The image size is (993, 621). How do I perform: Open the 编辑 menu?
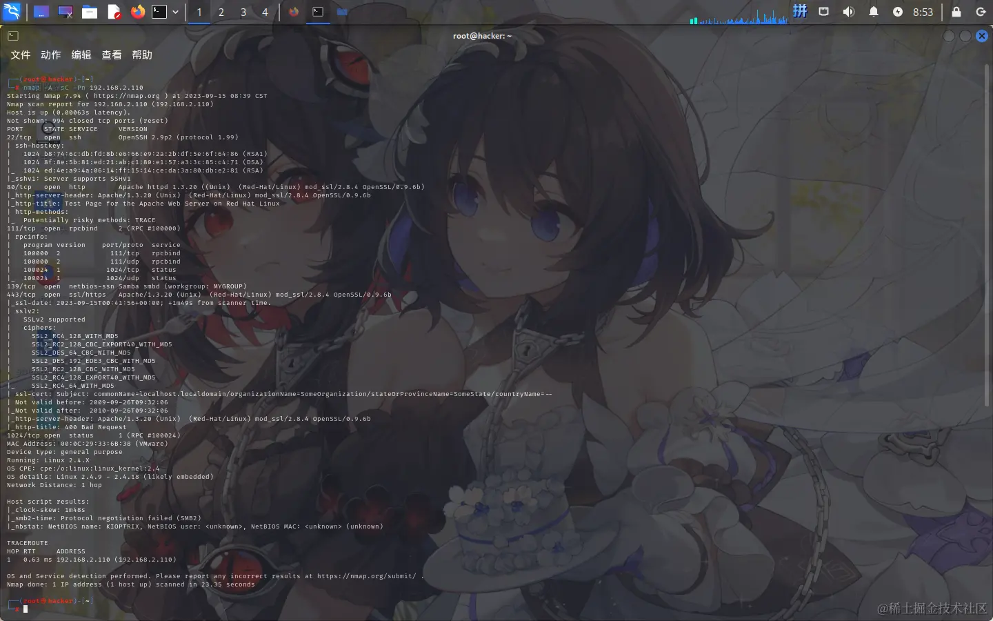coord(81,55)
